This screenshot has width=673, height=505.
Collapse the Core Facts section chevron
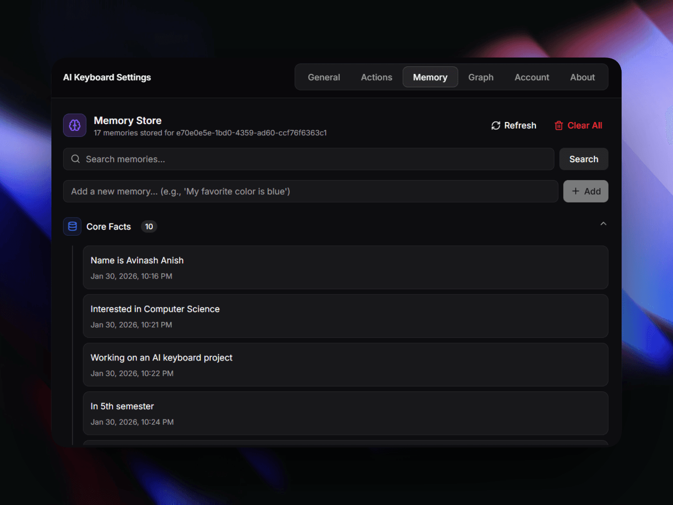603,224
